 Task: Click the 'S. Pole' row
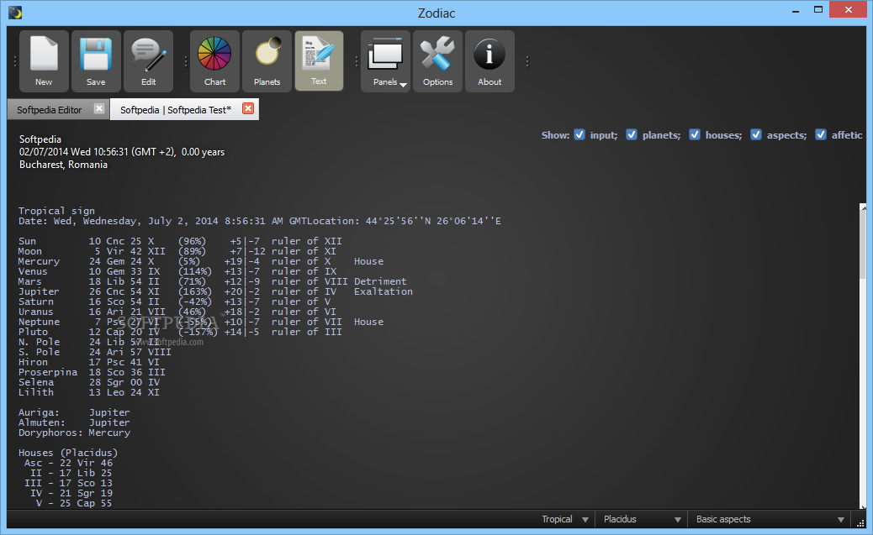(95, 352)
